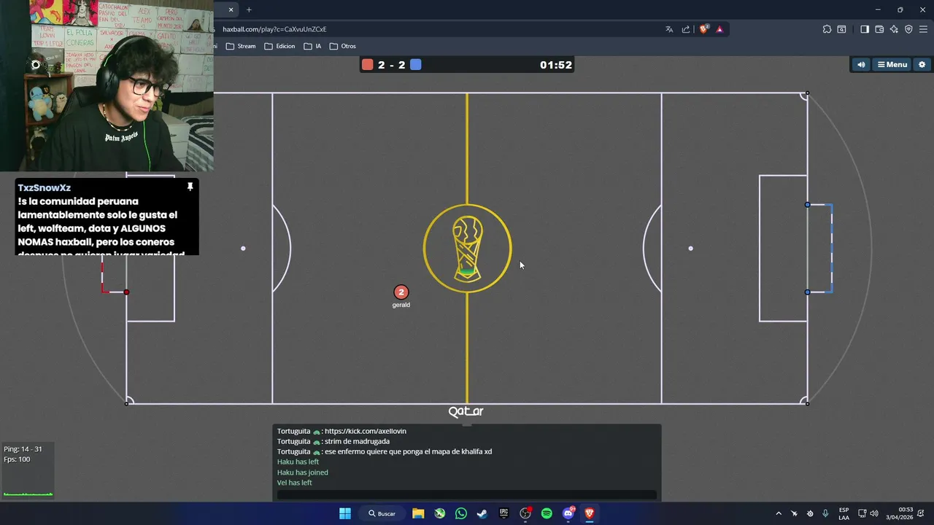Click the TxzSnowXz username in overlay
Screen dimensions: 934x525
[44, 188]
